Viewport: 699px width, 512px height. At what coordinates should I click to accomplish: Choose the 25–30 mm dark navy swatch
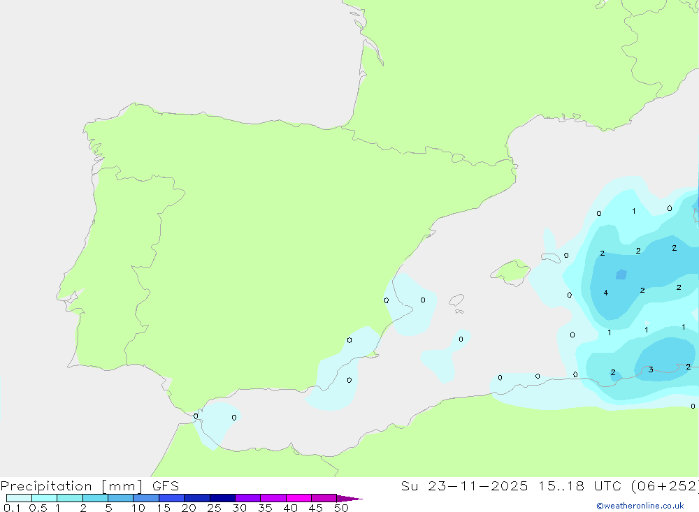pyautogui.click(x=222, y=498)
